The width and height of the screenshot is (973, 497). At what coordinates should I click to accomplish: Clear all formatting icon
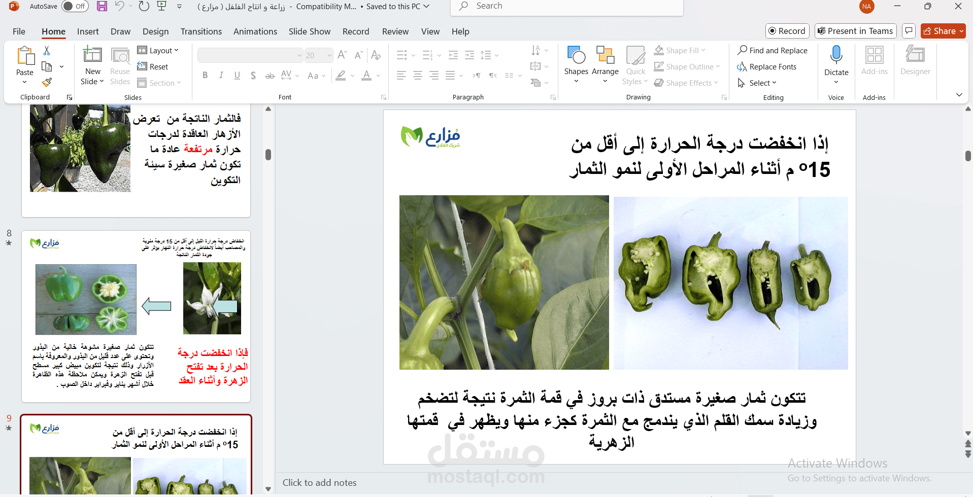point(376,55)
